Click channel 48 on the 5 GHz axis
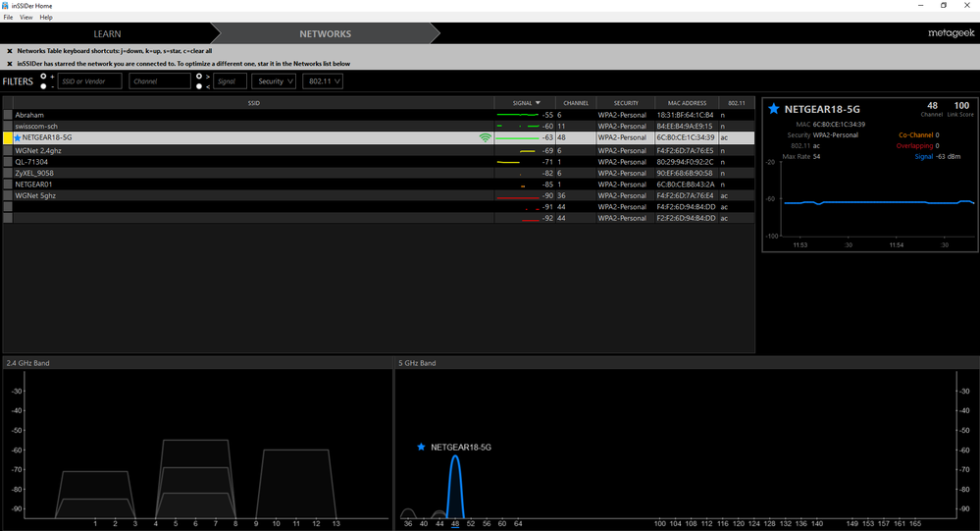Screen dimensions: 980x531 455,524
